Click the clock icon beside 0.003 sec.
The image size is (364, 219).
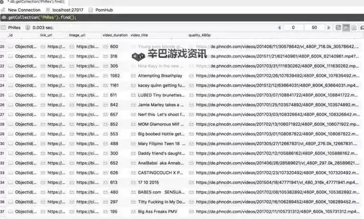(27, 27)
